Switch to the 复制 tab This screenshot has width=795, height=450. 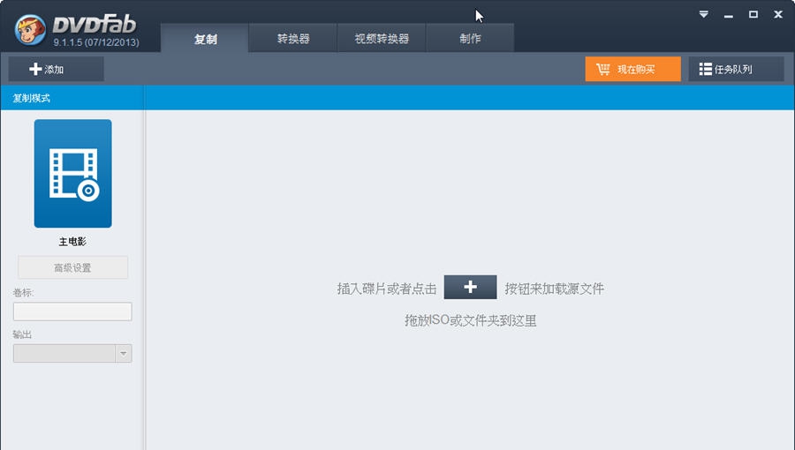pos(205,39)
